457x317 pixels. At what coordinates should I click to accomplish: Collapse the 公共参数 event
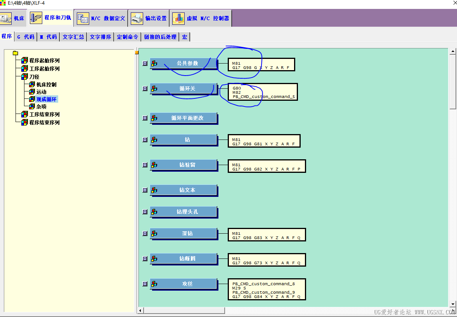[145, 63]
